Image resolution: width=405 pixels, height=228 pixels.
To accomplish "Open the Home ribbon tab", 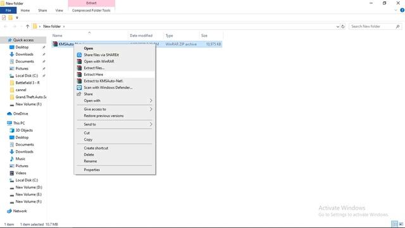I will [25, 10].
